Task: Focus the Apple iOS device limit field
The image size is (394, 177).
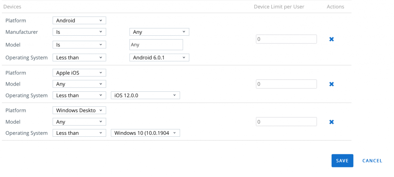Action: (286, 84)
